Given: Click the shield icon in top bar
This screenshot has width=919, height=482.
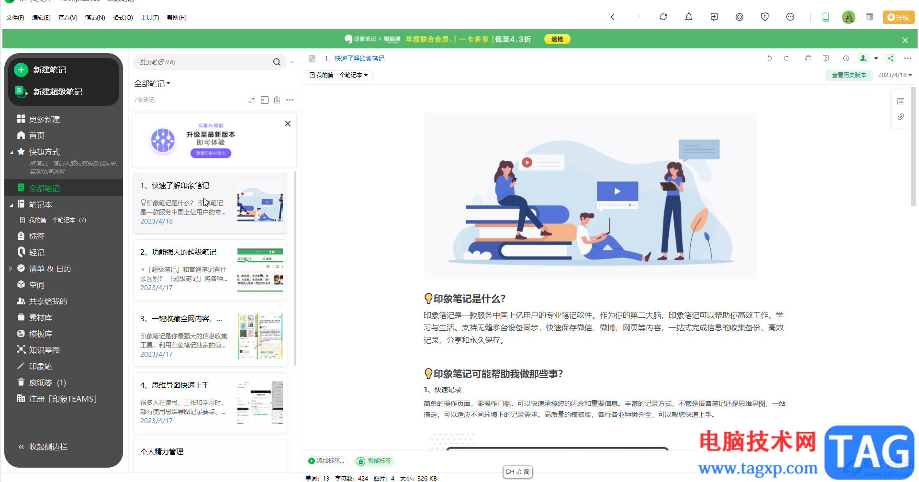Looking at the screenshot, I should (764, 17).
